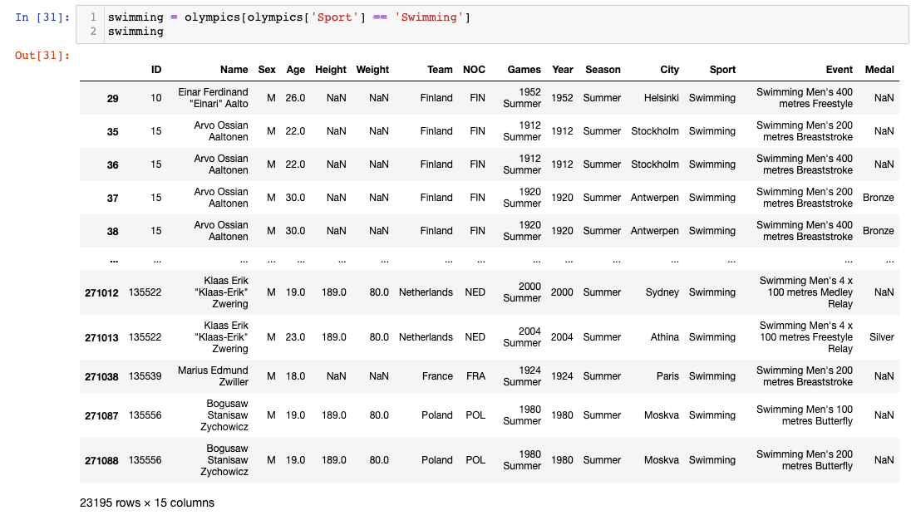Select row index 271087
The width and height of the screenshot is (911, 520).
click(101, 416)
